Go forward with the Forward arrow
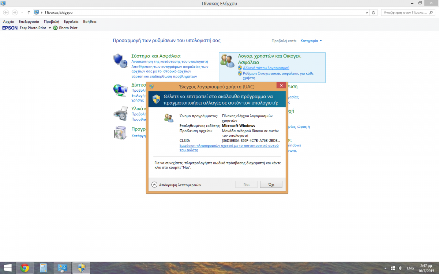This screenshot has width=439, height=274. [15, 12]
